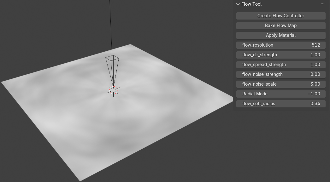Click the flow_noise_scale slider
330x182 pixels.
coord(280,84)
